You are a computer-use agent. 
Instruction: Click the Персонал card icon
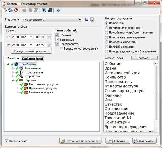coord(21,80)
